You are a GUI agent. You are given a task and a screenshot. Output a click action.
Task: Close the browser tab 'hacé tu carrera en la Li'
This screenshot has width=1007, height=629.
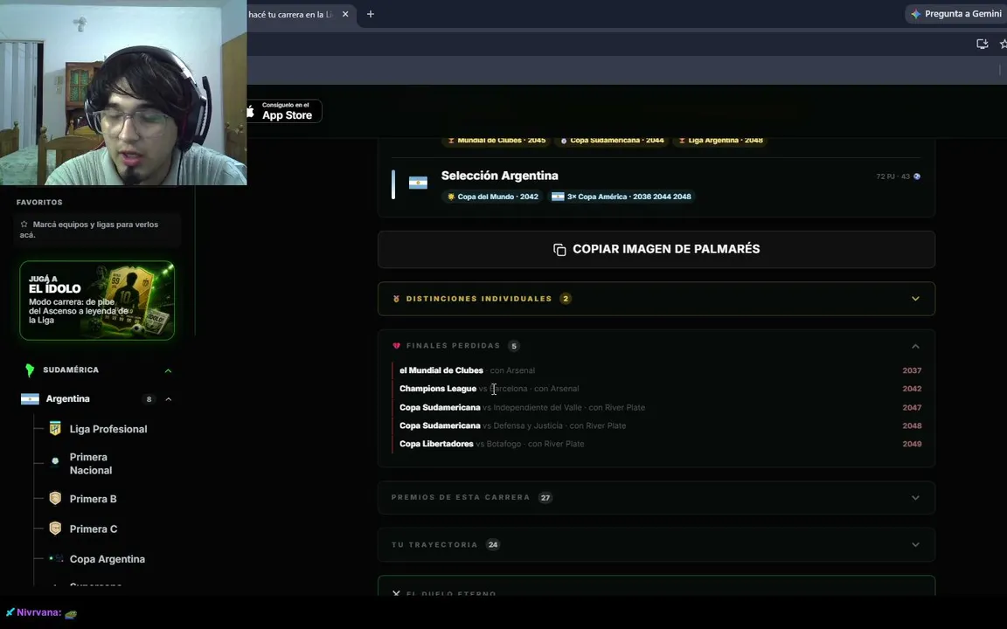[345, 14]
